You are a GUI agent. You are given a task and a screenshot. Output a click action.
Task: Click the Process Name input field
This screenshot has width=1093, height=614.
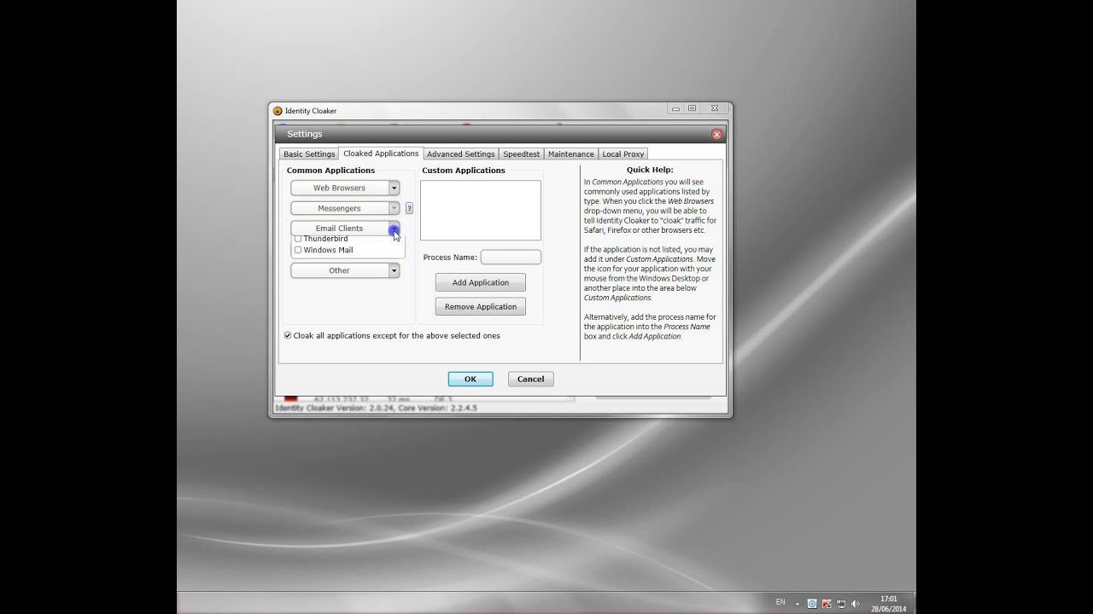tap(511, 257)
